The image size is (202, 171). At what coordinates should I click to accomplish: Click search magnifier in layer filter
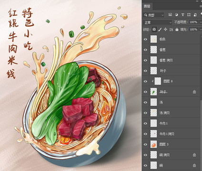(145, 15)
